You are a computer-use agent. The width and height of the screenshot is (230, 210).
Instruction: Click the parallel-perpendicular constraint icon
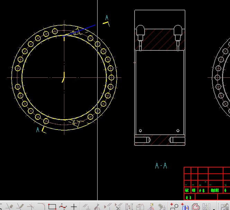click(86, 207)
